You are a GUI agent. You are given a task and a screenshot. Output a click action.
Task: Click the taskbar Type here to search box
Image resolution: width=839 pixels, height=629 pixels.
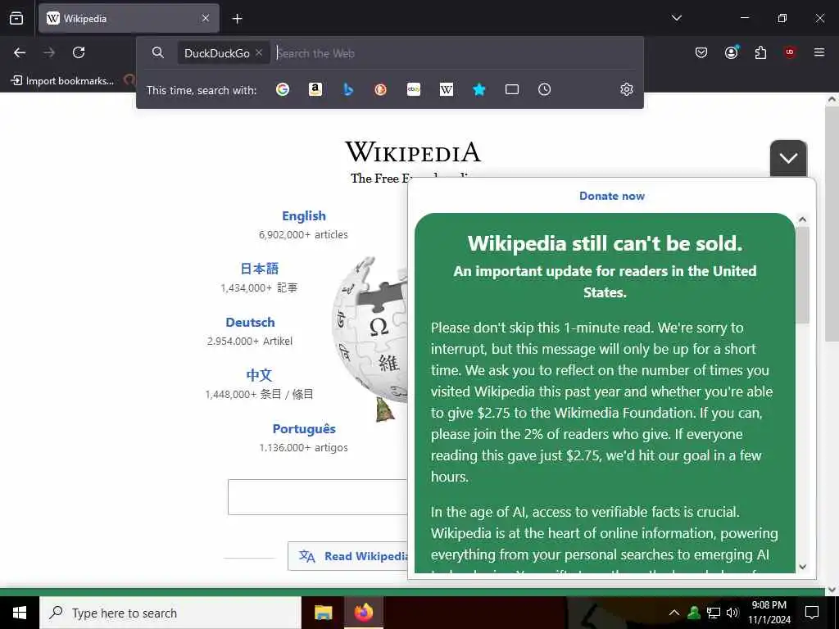point(170,613)
